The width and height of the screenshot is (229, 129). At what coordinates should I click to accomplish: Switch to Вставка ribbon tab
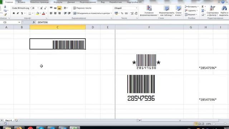tap(21, 2)
